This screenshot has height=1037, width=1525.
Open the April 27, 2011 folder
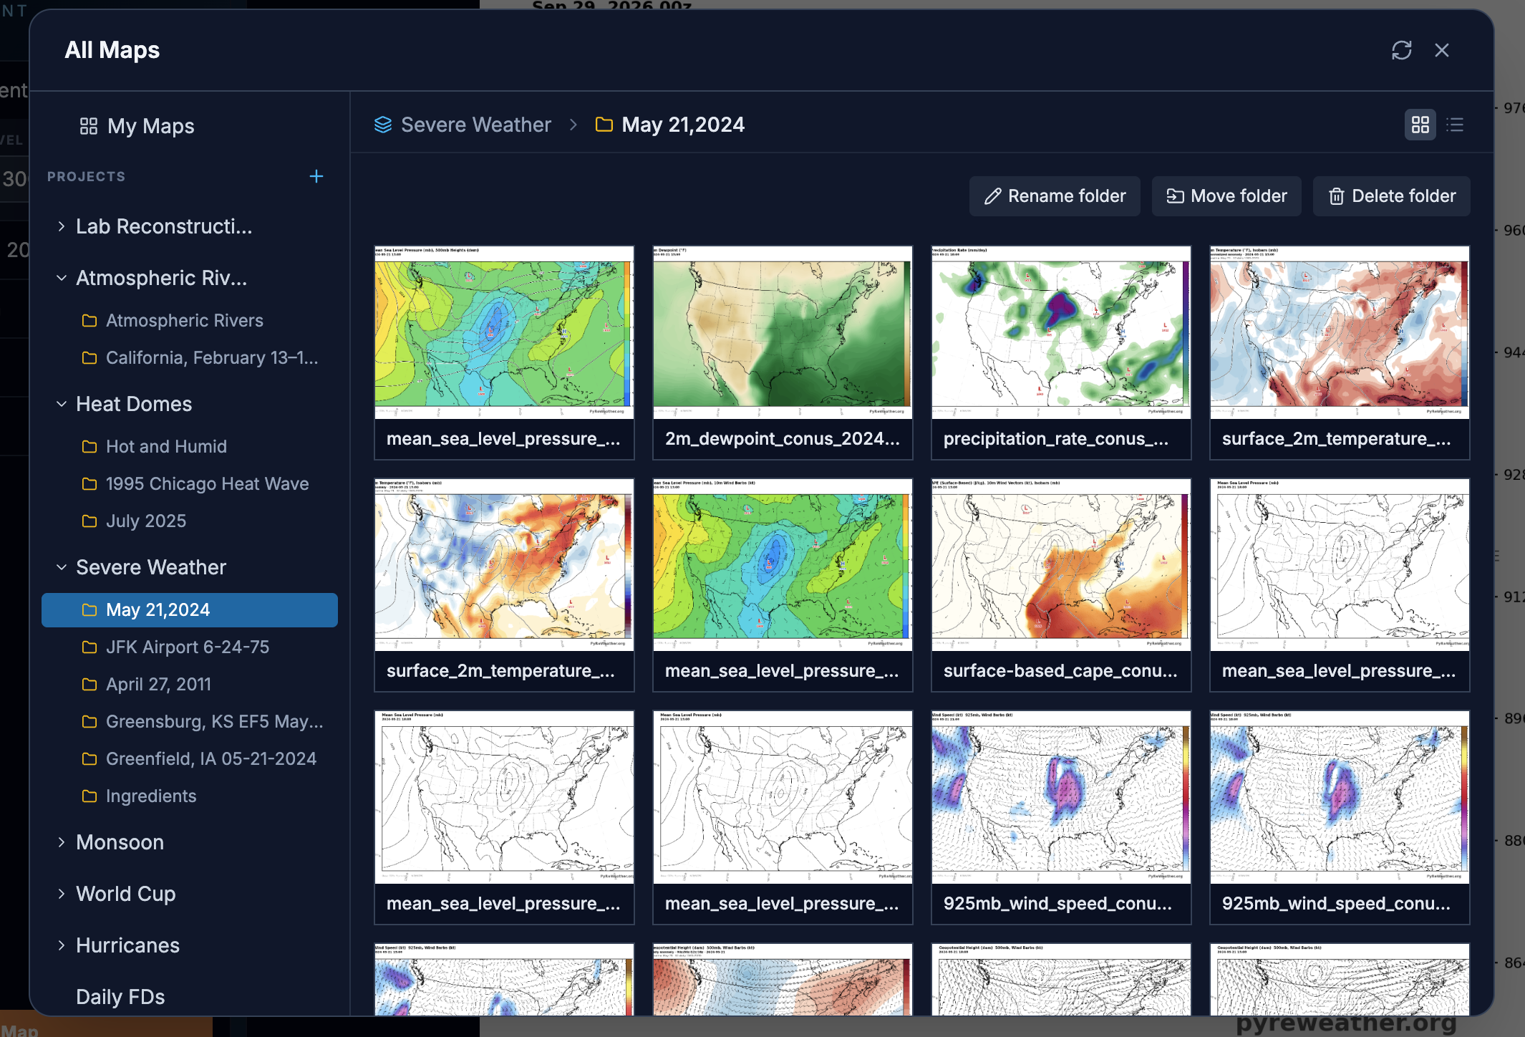190,684
